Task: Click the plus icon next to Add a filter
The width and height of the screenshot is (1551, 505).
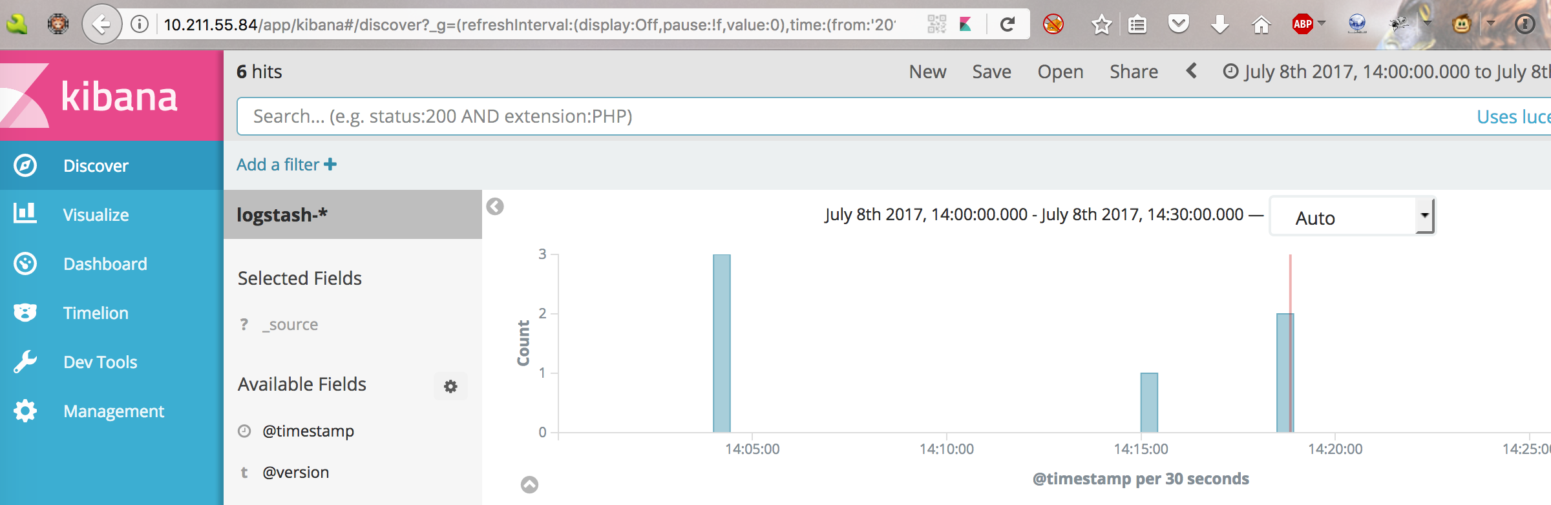Action: click(330, 165)
